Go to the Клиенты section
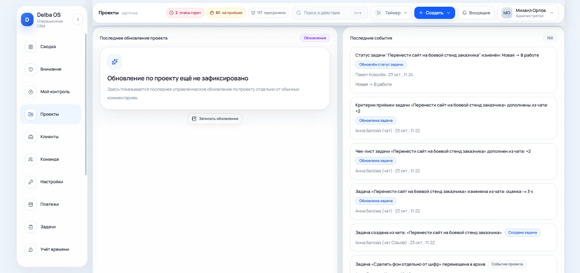 pos(51,137)
